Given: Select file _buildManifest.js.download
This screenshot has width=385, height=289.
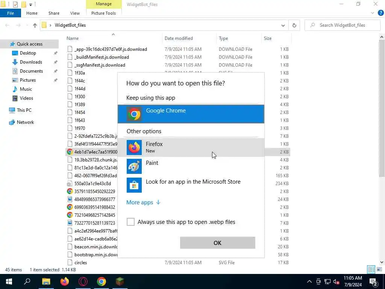Looking at the screenshot, I should [x=102, y=57].
